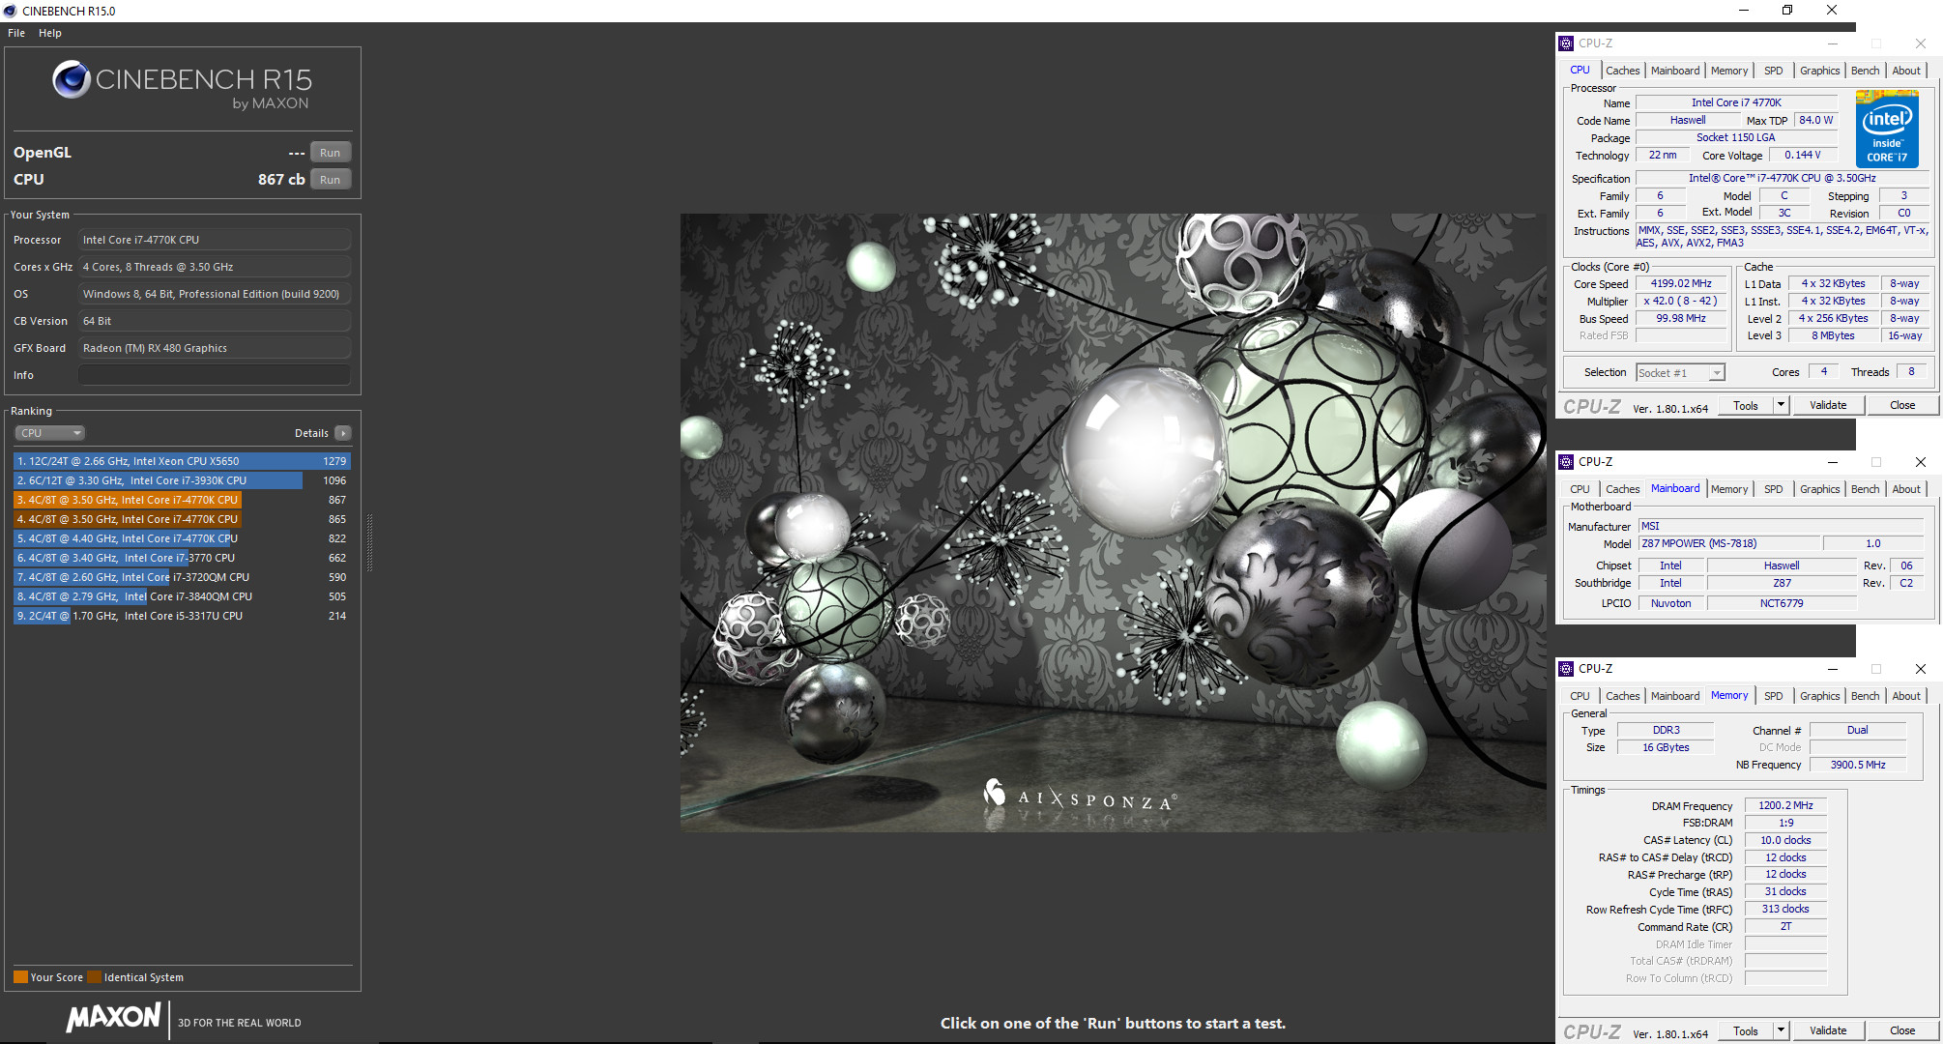Click Radeon RX 480 Graphics field
Viewport: 1943px width, 1044px height.
point(215,348)
